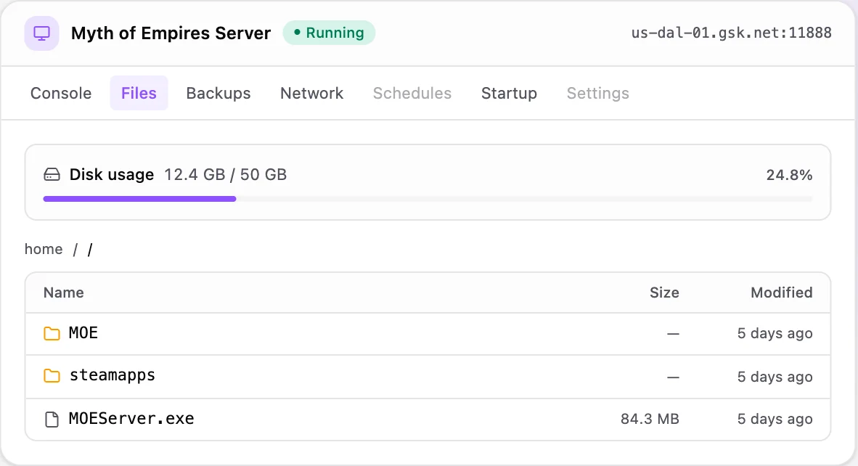
Task: Click the disk usage progress bar
Action: click(x=428, y=199)
